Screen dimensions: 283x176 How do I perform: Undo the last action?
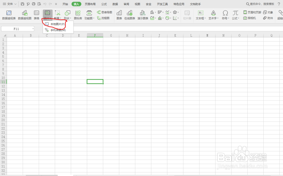(x=45, y=4)
